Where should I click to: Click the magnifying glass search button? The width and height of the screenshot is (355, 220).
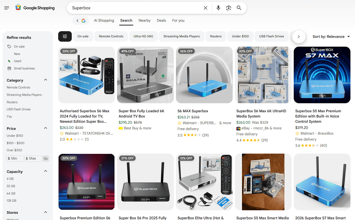(239, 8)
